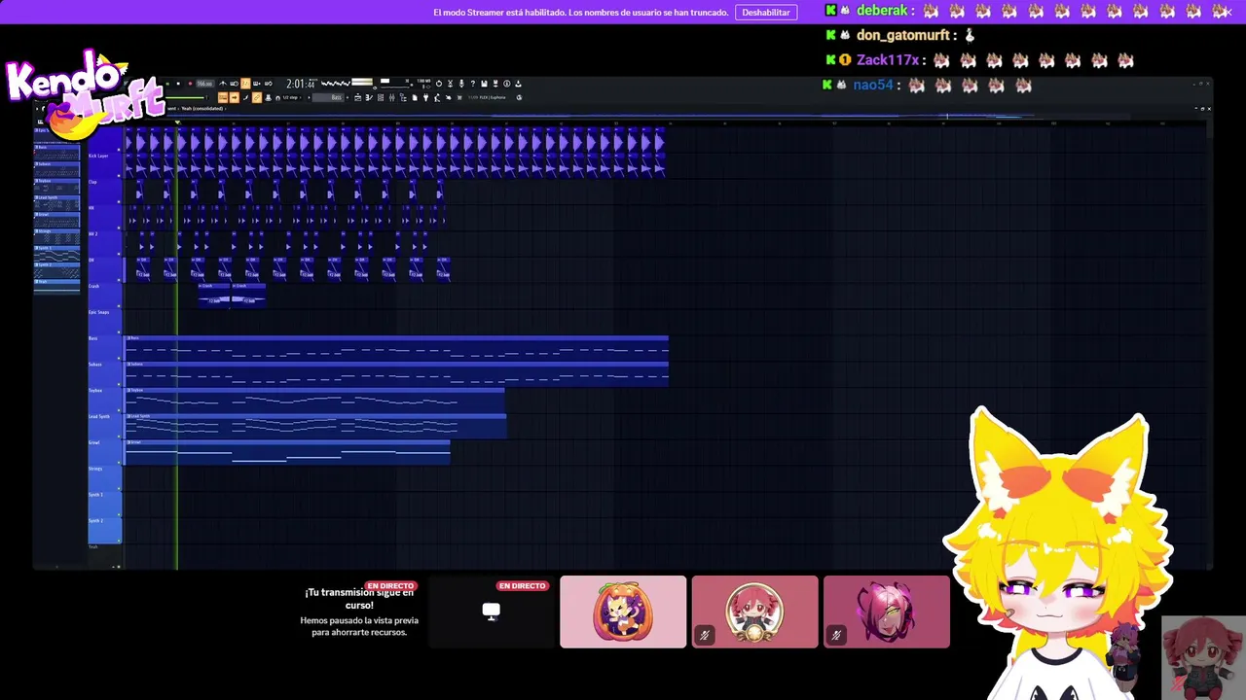Click the 166 tempo field

point(204,84)
